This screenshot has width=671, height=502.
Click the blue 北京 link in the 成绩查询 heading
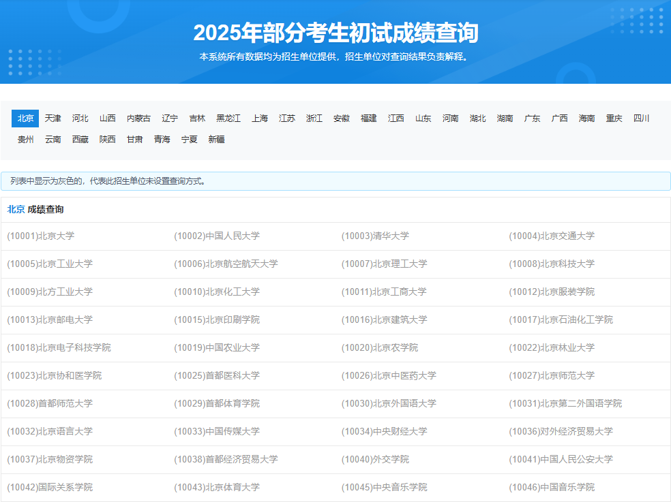[16, 210]
